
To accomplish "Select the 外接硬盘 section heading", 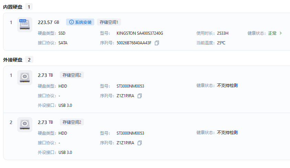I will pyautogui.click(x=13, y=60).
